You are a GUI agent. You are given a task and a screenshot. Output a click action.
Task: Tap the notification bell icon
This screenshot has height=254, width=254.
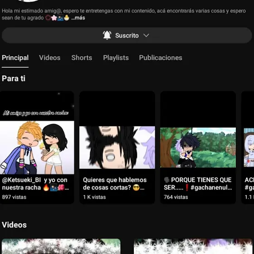(x=107, y=35)
